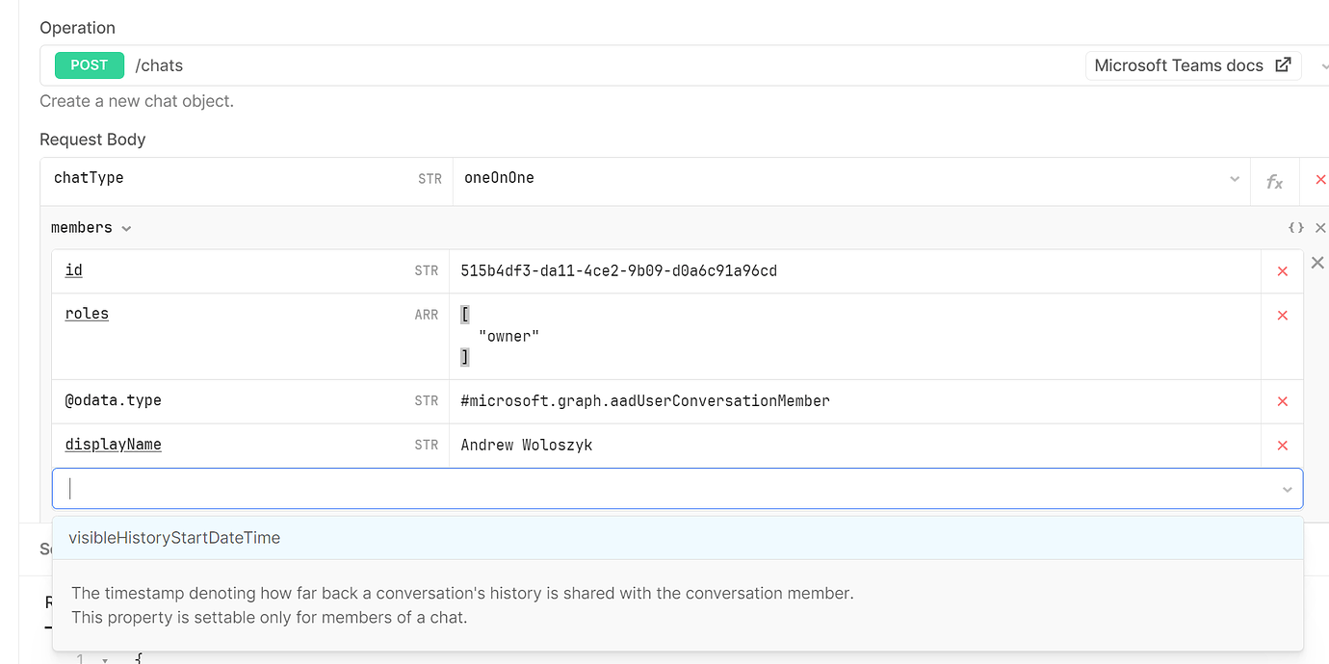This screenshot has width=1329, height=664.
Task: Click the POST method badge
Action: [90, 65]
